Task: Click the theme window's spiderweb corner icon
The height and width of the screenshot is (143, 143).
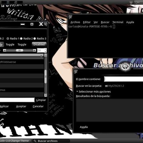Action: (45, 24)
